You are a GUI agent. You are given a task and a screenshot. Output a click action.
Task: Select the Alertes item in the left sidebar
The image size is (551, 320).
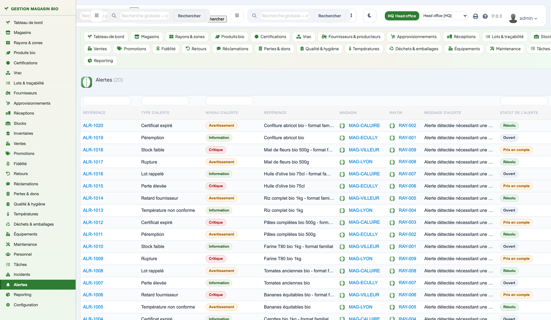point(38,285)
